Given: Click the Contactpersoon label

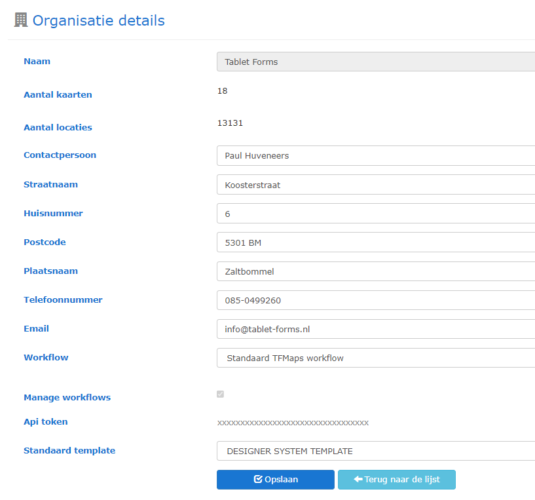Looking at the screenshot, I should 60,155.
